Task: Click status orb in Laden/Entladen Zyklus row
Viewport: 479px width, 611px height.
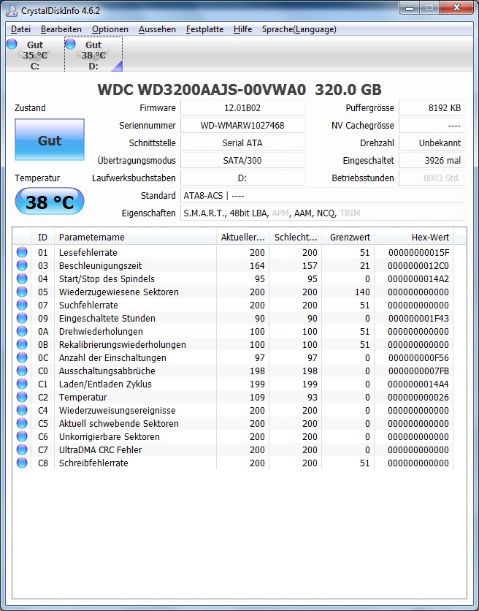Action: [x=22, y=384]
